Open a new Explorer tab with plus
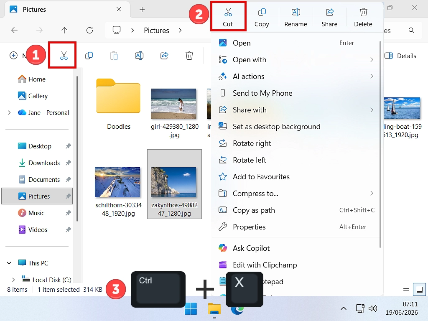 [x=142, y=10]
